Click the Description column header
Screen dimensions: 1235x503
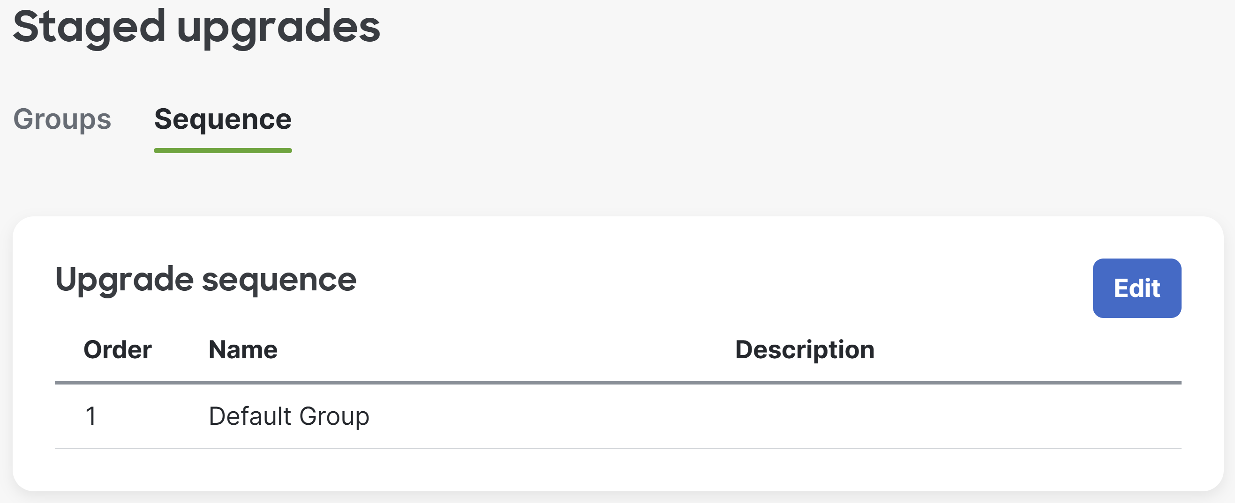point(805,349)
